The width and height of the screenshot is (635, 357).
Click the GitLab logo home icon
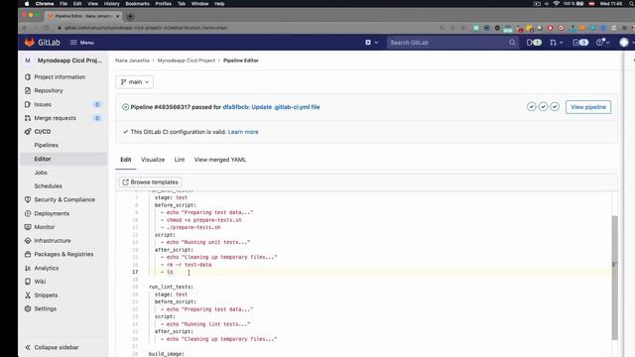click(x=30, y=42)
